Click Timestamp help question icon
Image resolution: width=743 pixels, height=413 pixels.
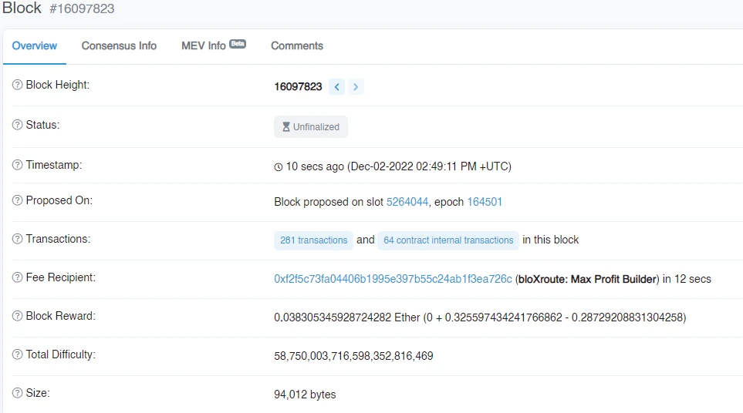click(x=17, y=165)
